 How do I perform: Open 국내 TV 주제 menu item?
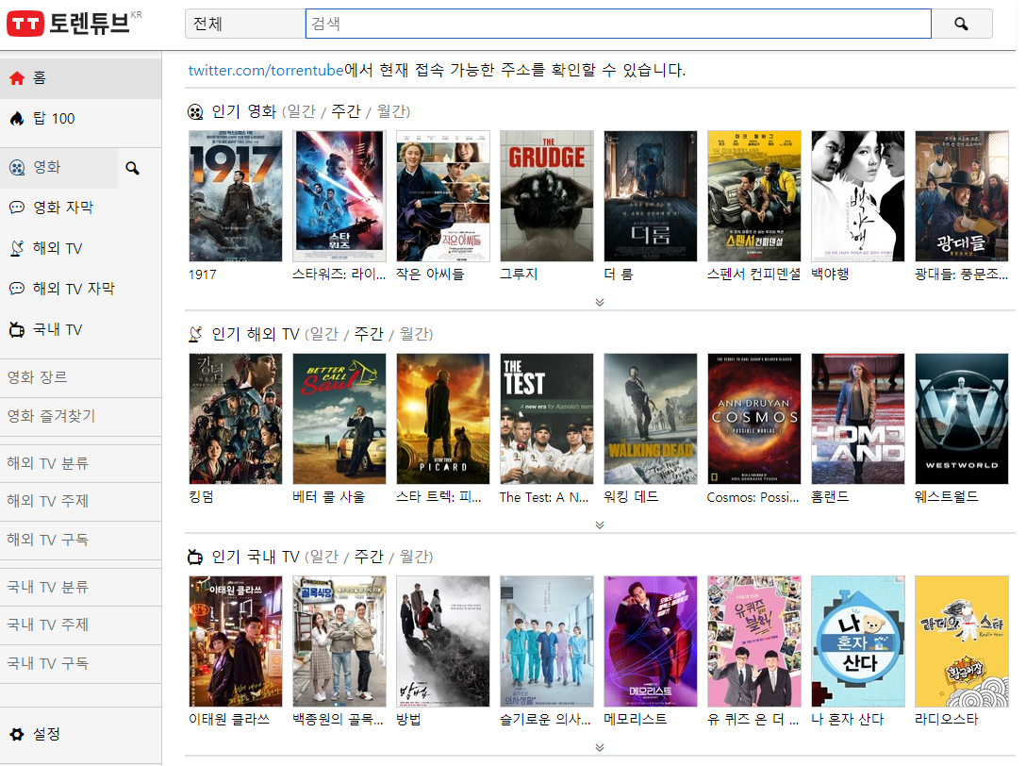coord(80,625)
